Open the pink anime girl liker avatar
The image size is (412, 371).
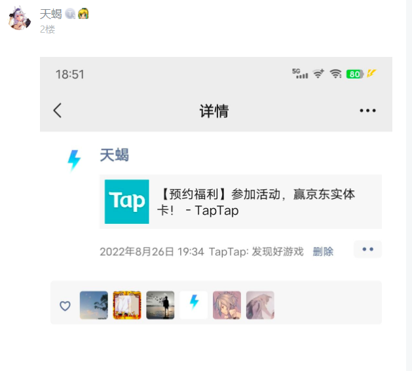(x=227, y=305)
